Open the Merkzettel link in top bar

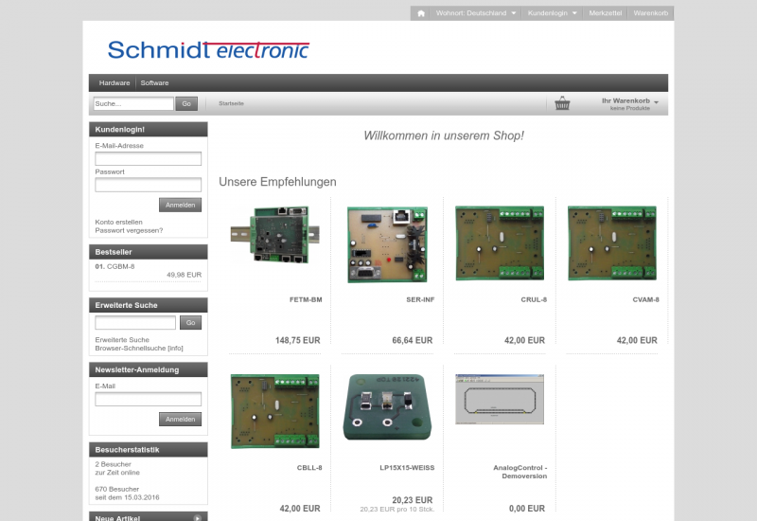click(x=606, y=13)
